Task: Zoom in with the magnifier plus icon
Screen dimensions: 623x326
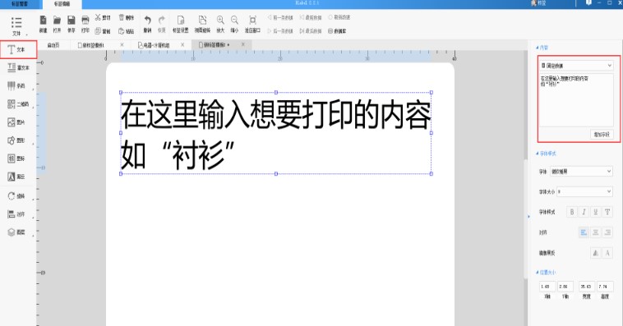Action: (x=220, y=24)
